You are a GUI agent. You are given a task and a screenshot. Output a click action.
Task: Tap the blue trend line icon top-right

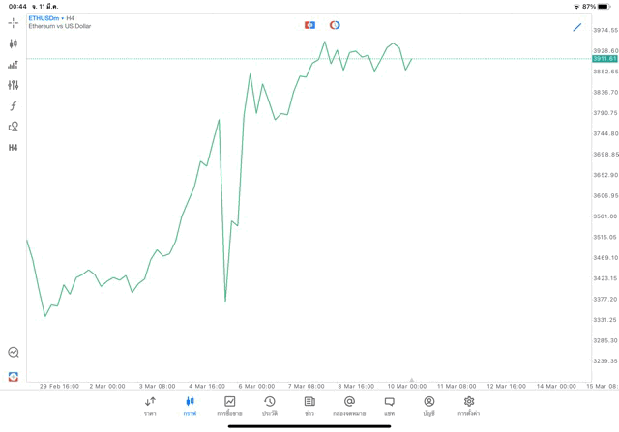coord(577,27)
